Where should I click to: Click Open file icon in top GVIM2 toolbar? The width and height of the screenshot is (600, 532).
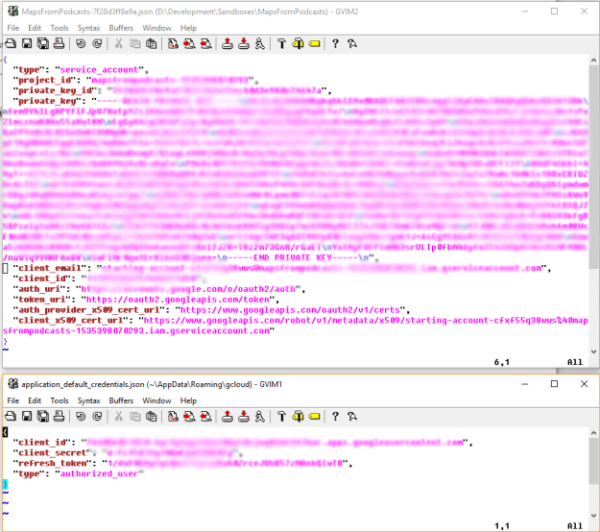(x=10, y=44)
